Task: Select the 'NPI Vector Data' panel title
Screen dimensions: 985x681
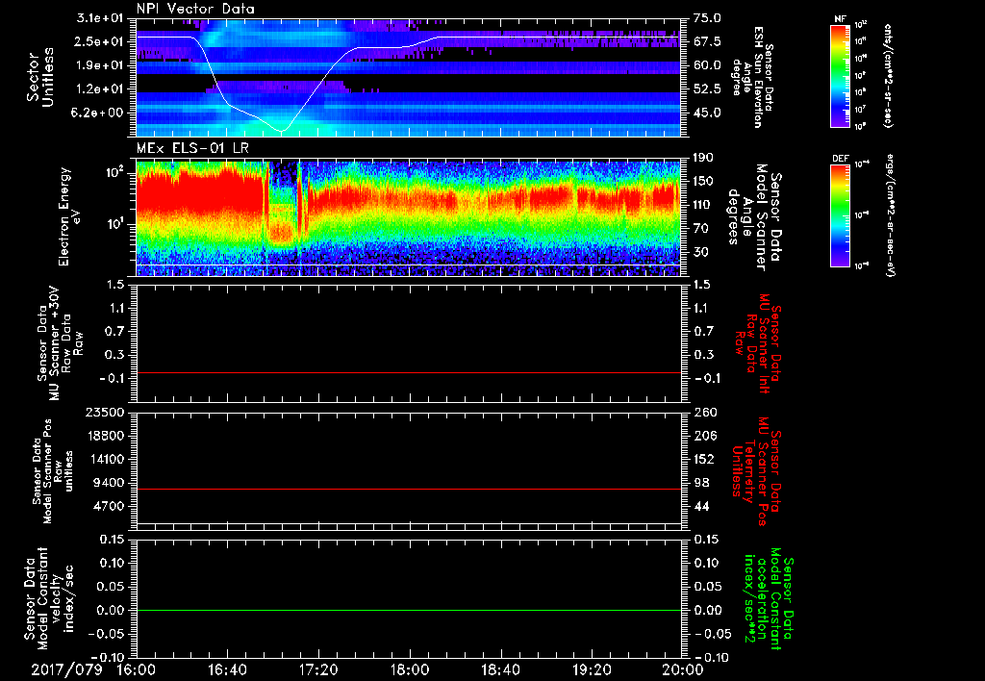Action: pos(196,9)
